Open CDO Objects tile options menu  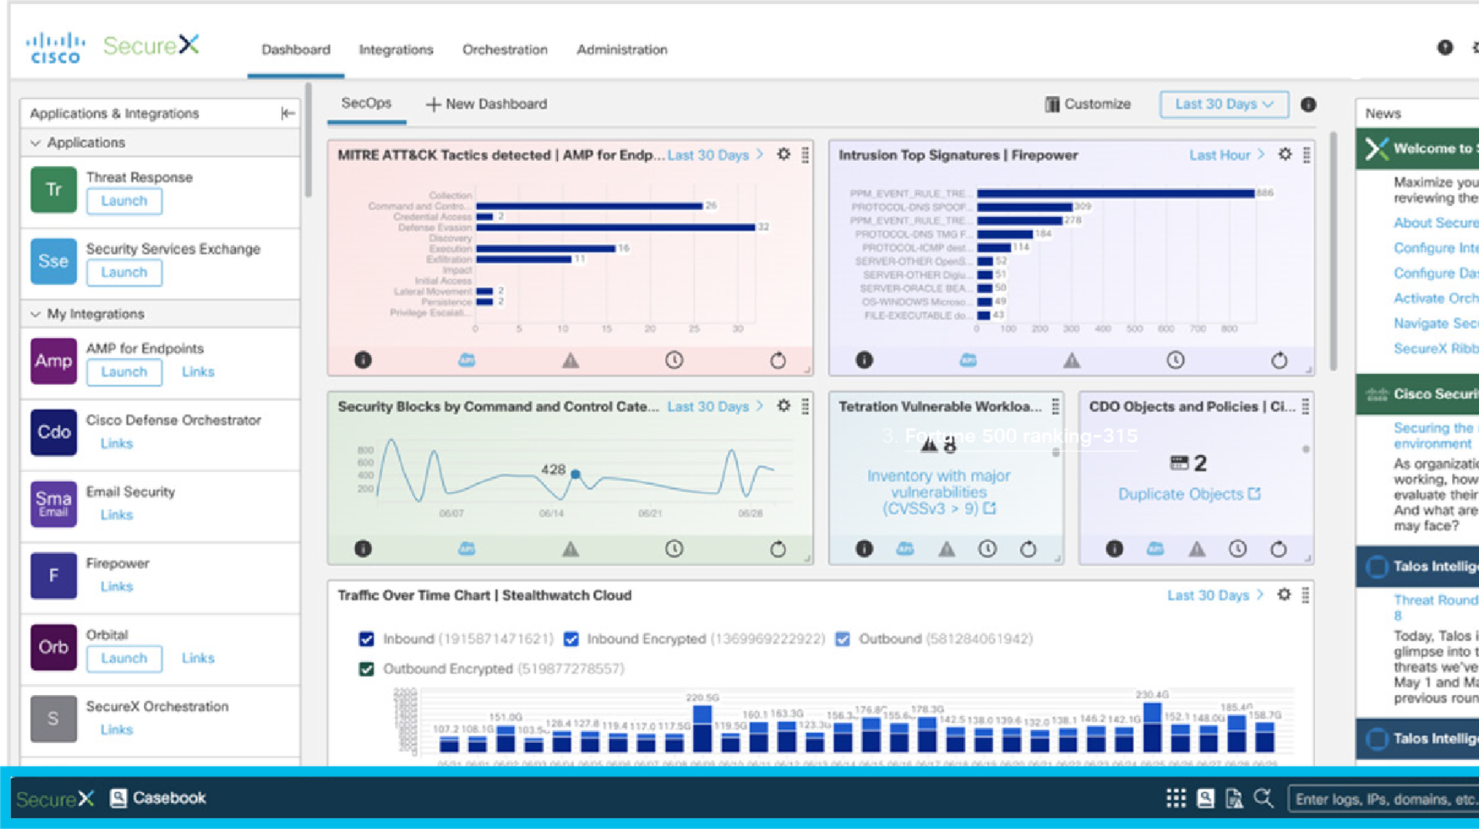(x=1306, y=406)
